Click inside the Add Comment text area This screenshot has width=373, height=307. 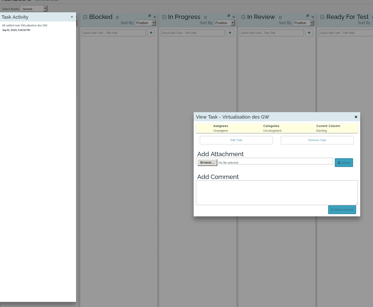(x=277, y=193)
